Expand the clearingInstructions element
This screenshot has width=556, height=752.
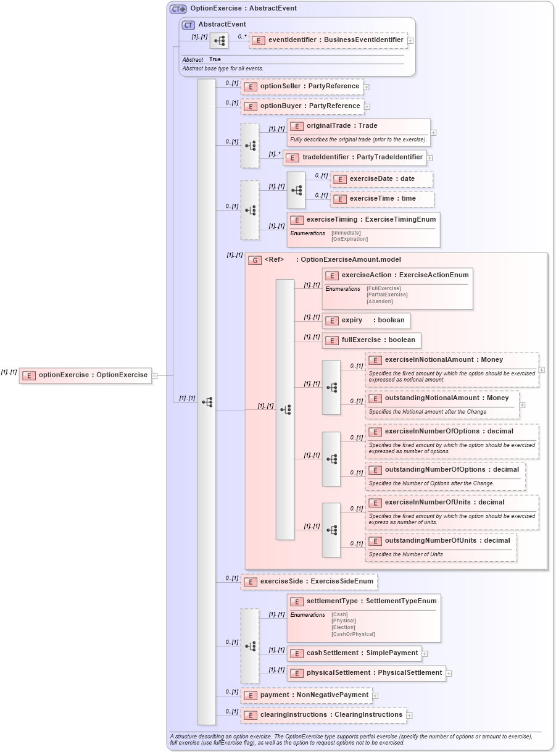click(x=409, y=716)
